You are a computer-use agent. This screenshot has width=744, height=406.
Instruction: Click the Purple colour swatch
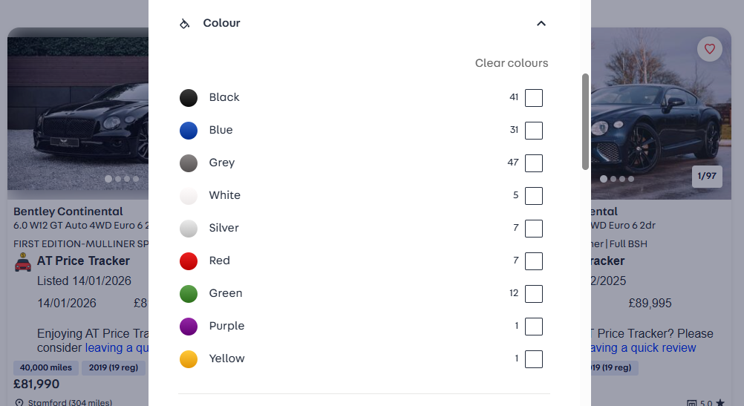(189, 327)
